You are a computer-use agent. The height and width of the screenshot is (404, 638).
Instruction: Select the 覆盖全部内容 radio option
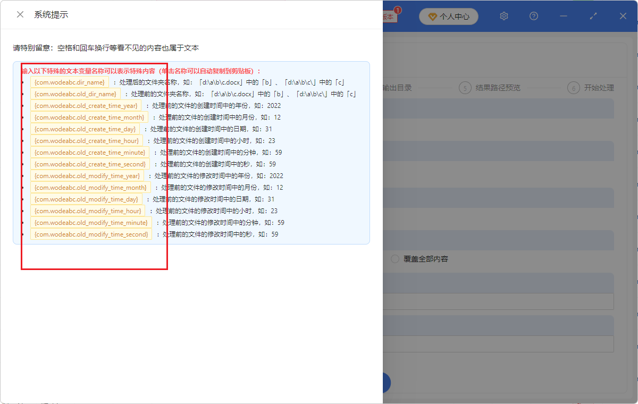click(x=394, y=259)
